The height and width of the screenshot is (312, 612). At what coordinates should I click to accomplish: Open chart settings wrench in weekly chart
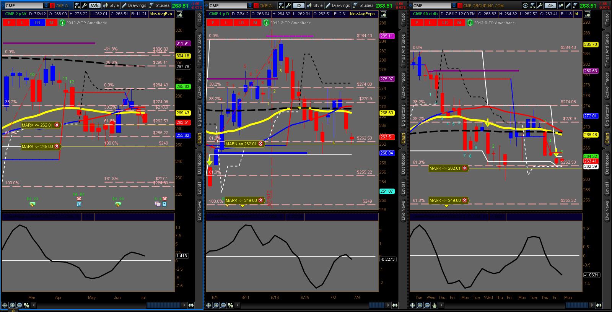click(x=84, y=5)
